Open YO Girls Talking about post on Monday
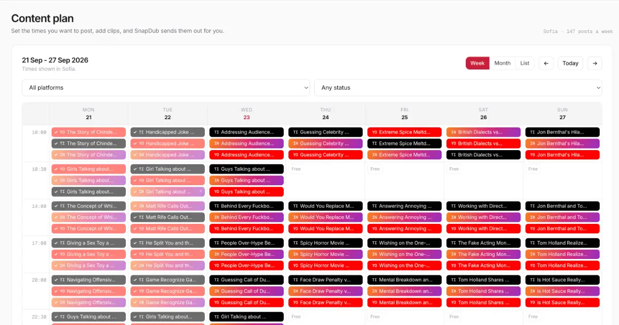Viewport: 619px width, 325px height. pyautogui.click(x=89, y=169)
